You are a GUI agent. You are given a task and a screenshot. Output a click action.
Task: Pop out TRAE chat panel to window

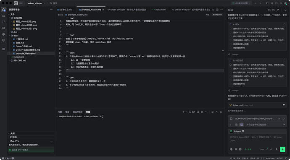point(278,10)
